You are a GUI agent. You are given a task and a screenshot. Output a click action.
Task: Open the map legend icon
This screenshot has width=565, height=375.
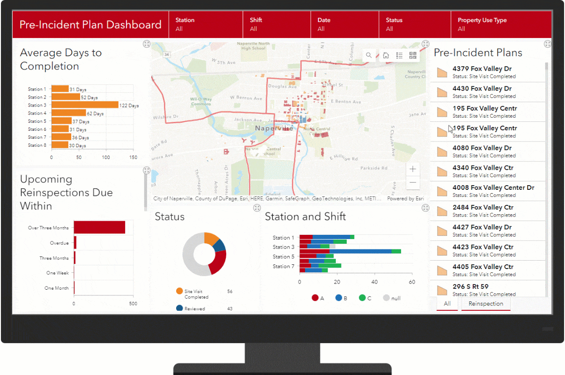399,55
